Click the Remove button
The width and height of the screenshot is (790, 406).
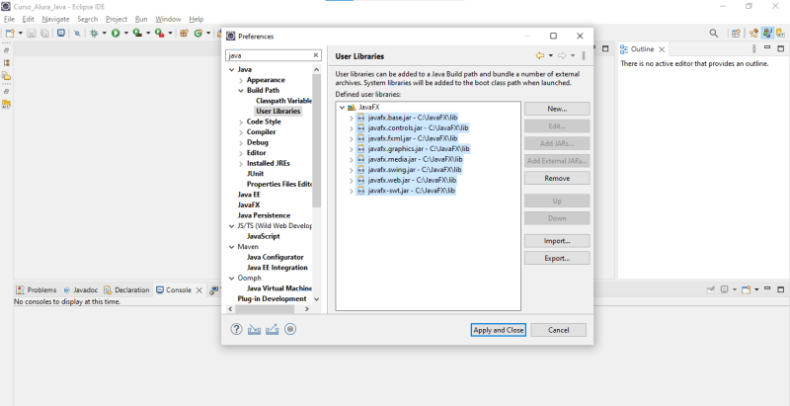557,179
